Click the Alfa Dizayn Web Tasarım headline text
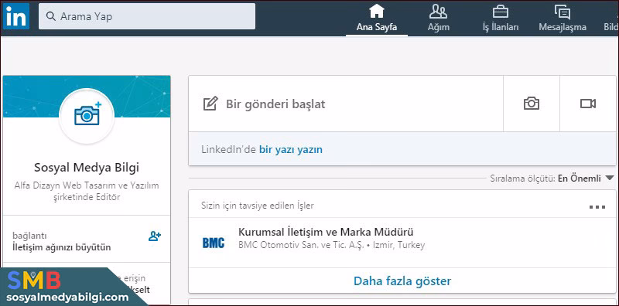The width and height of the screenshot is (619, 306). point(87,192)
